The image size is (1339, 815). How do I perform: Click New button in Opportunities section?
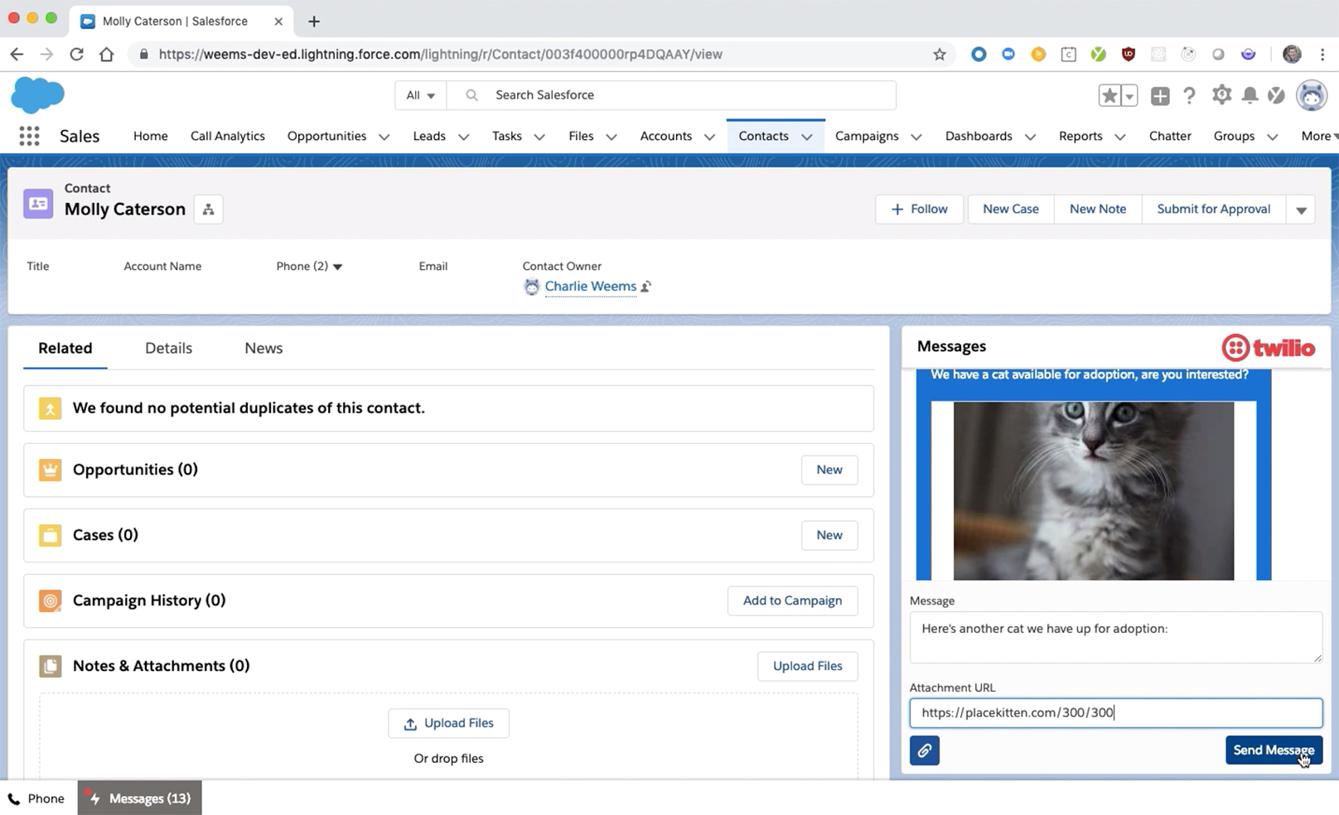829,470
